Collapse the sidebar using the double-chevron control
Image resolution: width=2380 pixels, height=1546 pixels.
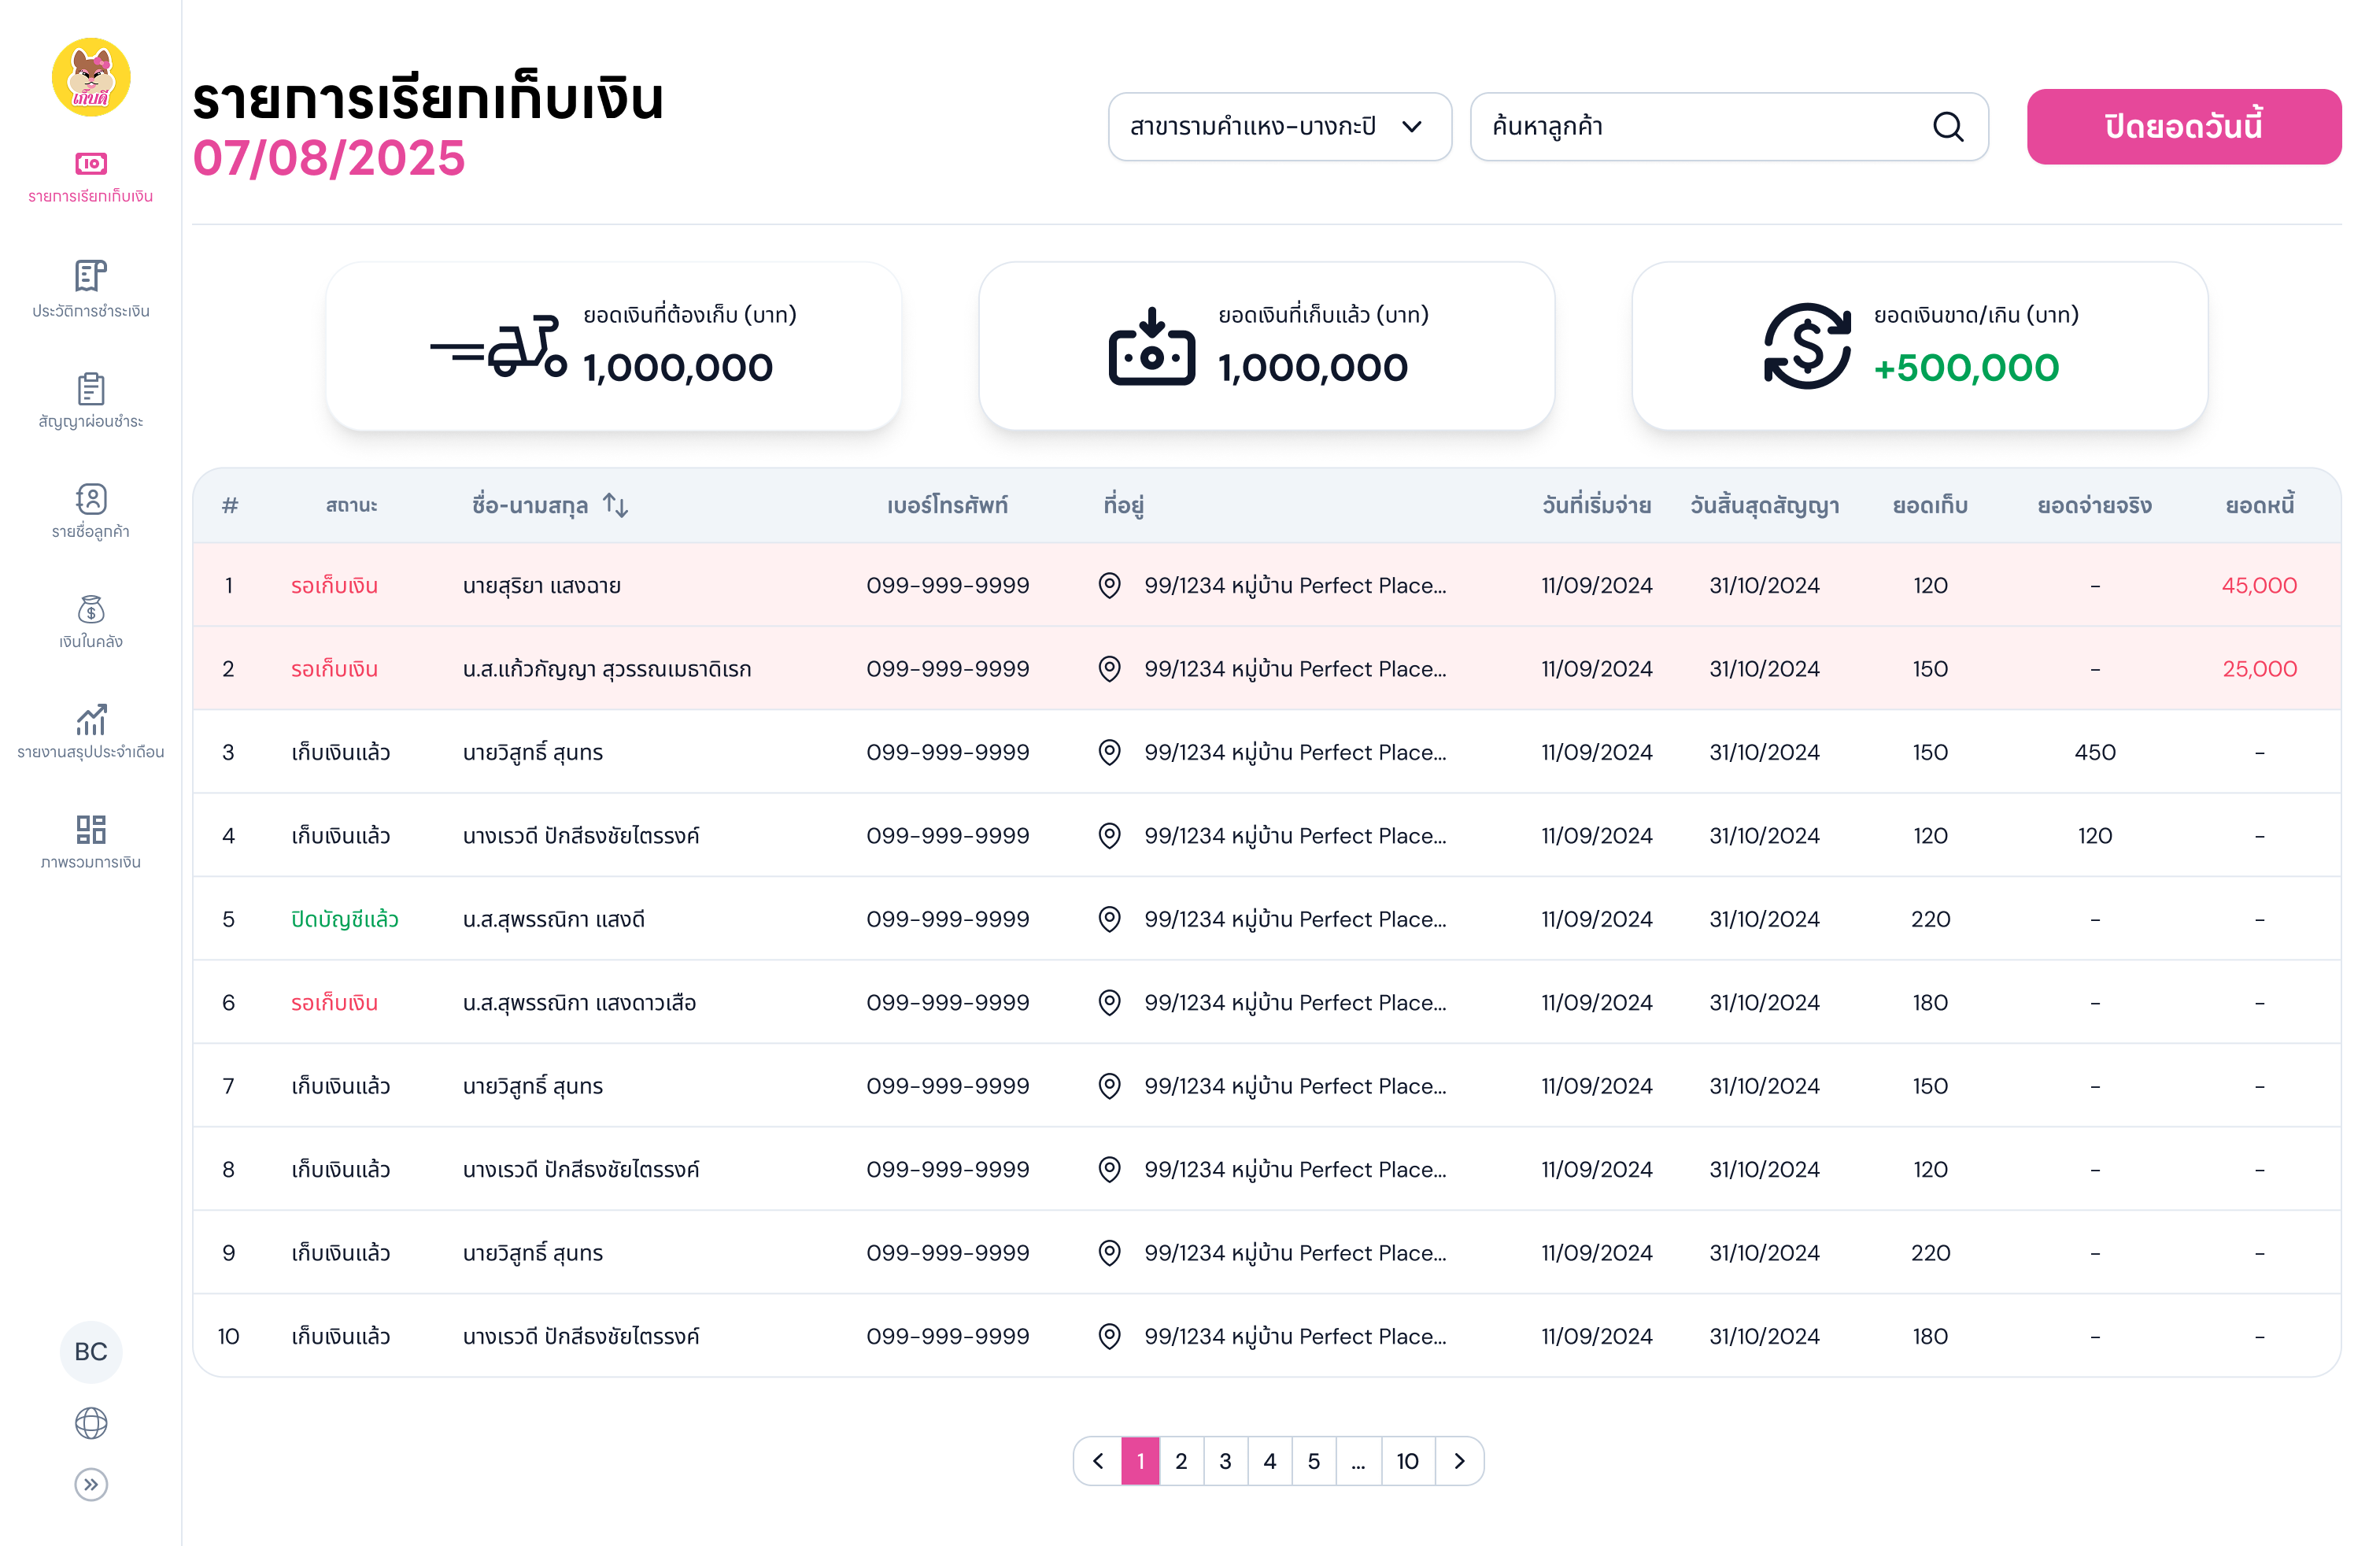pyautogui.click(x=92, y=1485)
